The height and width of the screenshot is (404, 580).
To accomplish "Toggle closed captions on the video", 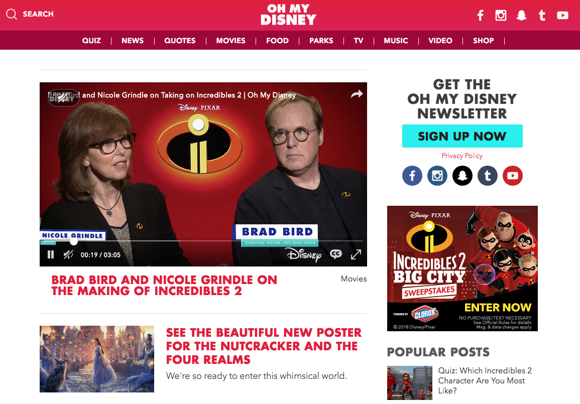I will click(x=336, y=254).
